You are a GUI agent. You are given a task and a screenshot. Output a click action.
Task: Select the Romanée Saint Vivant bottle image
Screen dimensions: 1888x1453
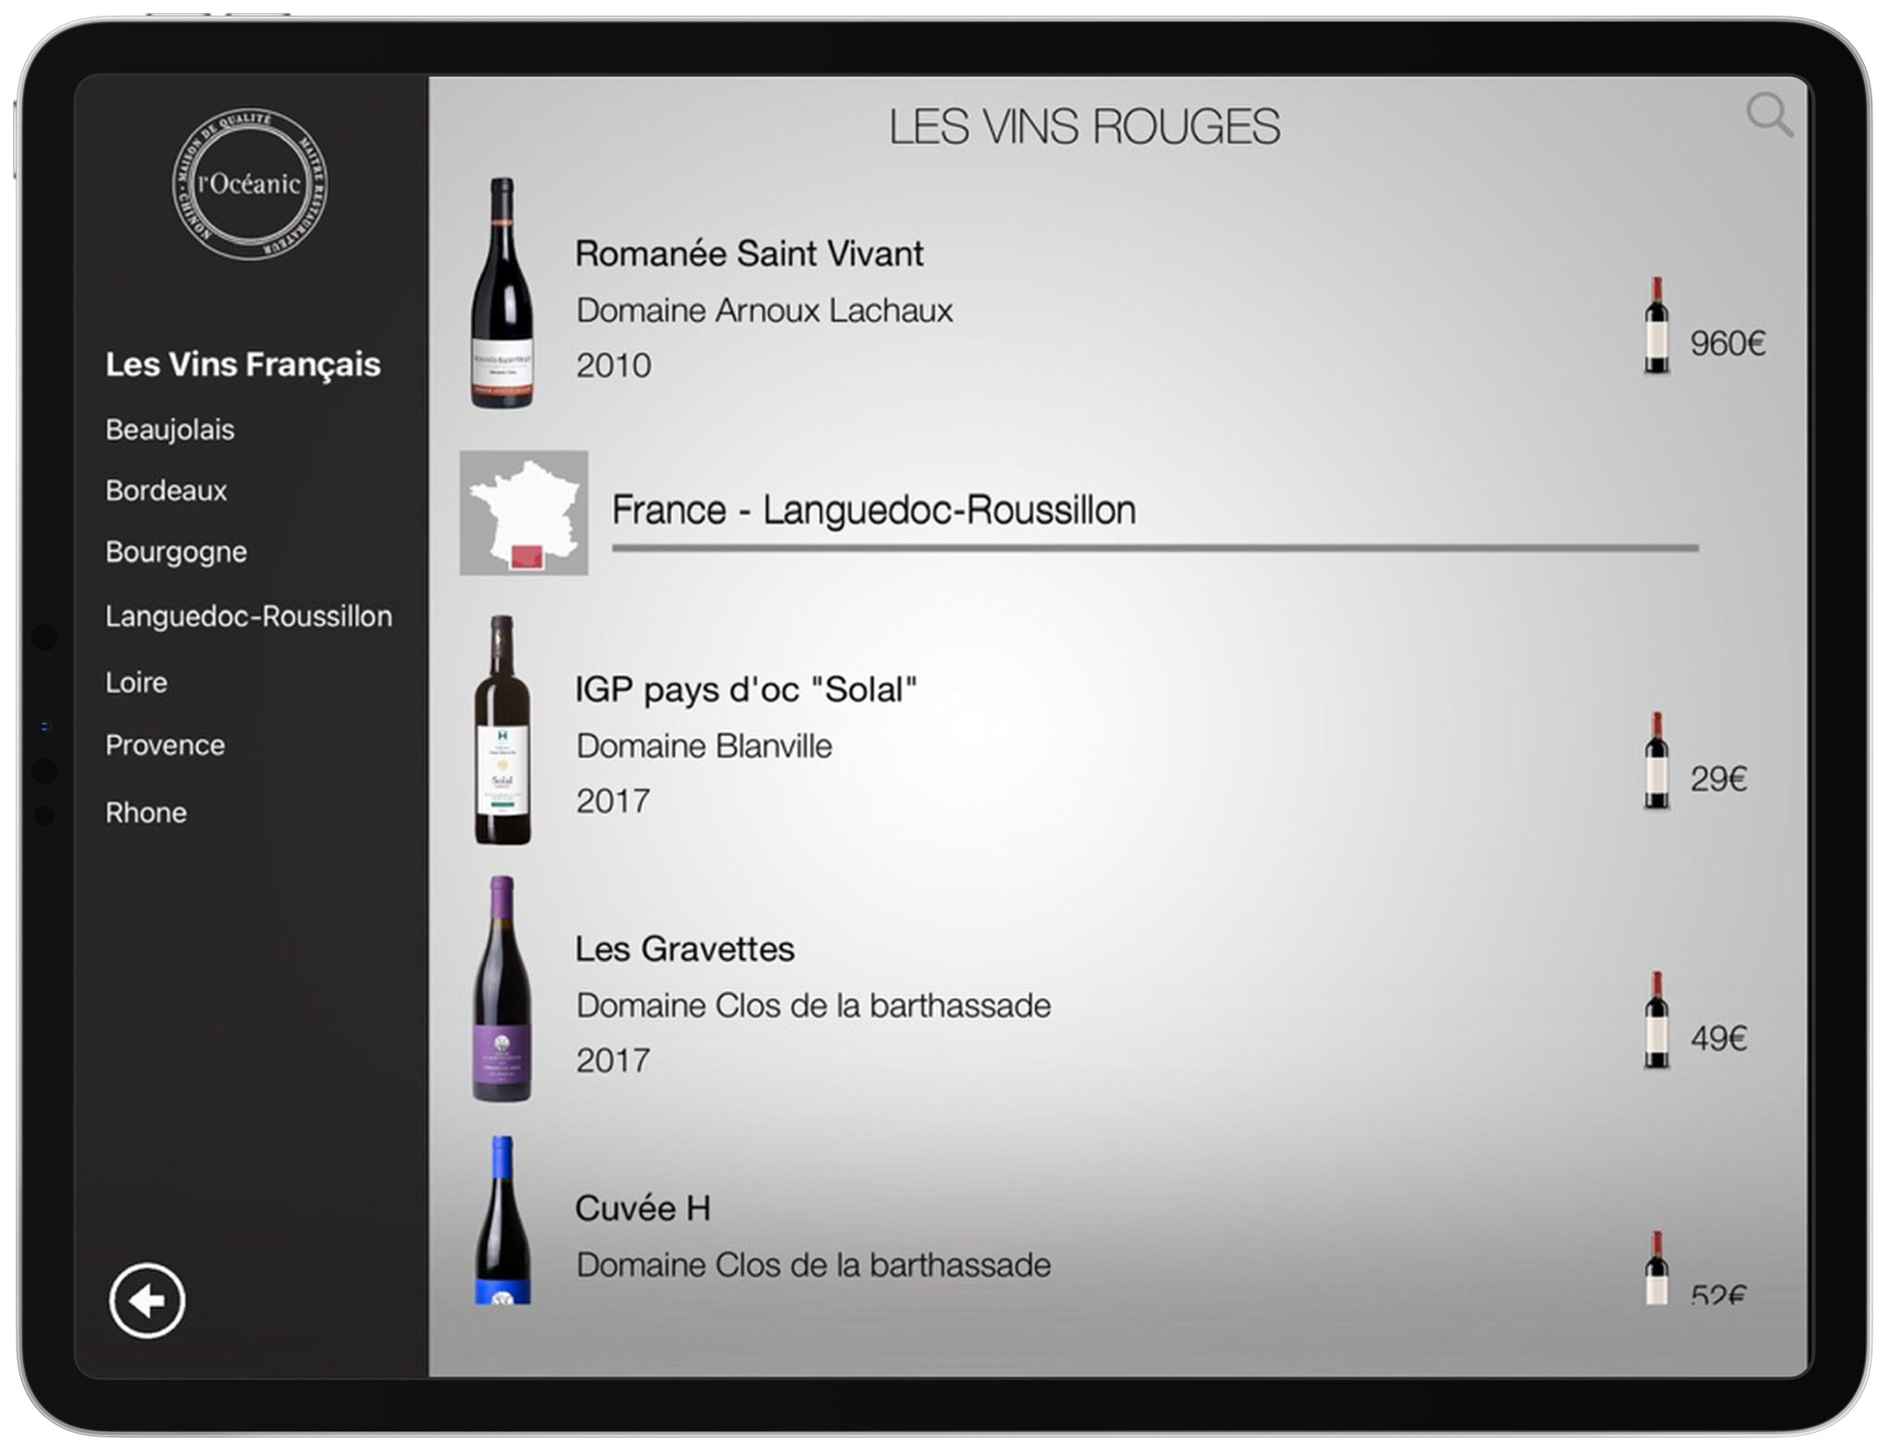click(502, 292)
